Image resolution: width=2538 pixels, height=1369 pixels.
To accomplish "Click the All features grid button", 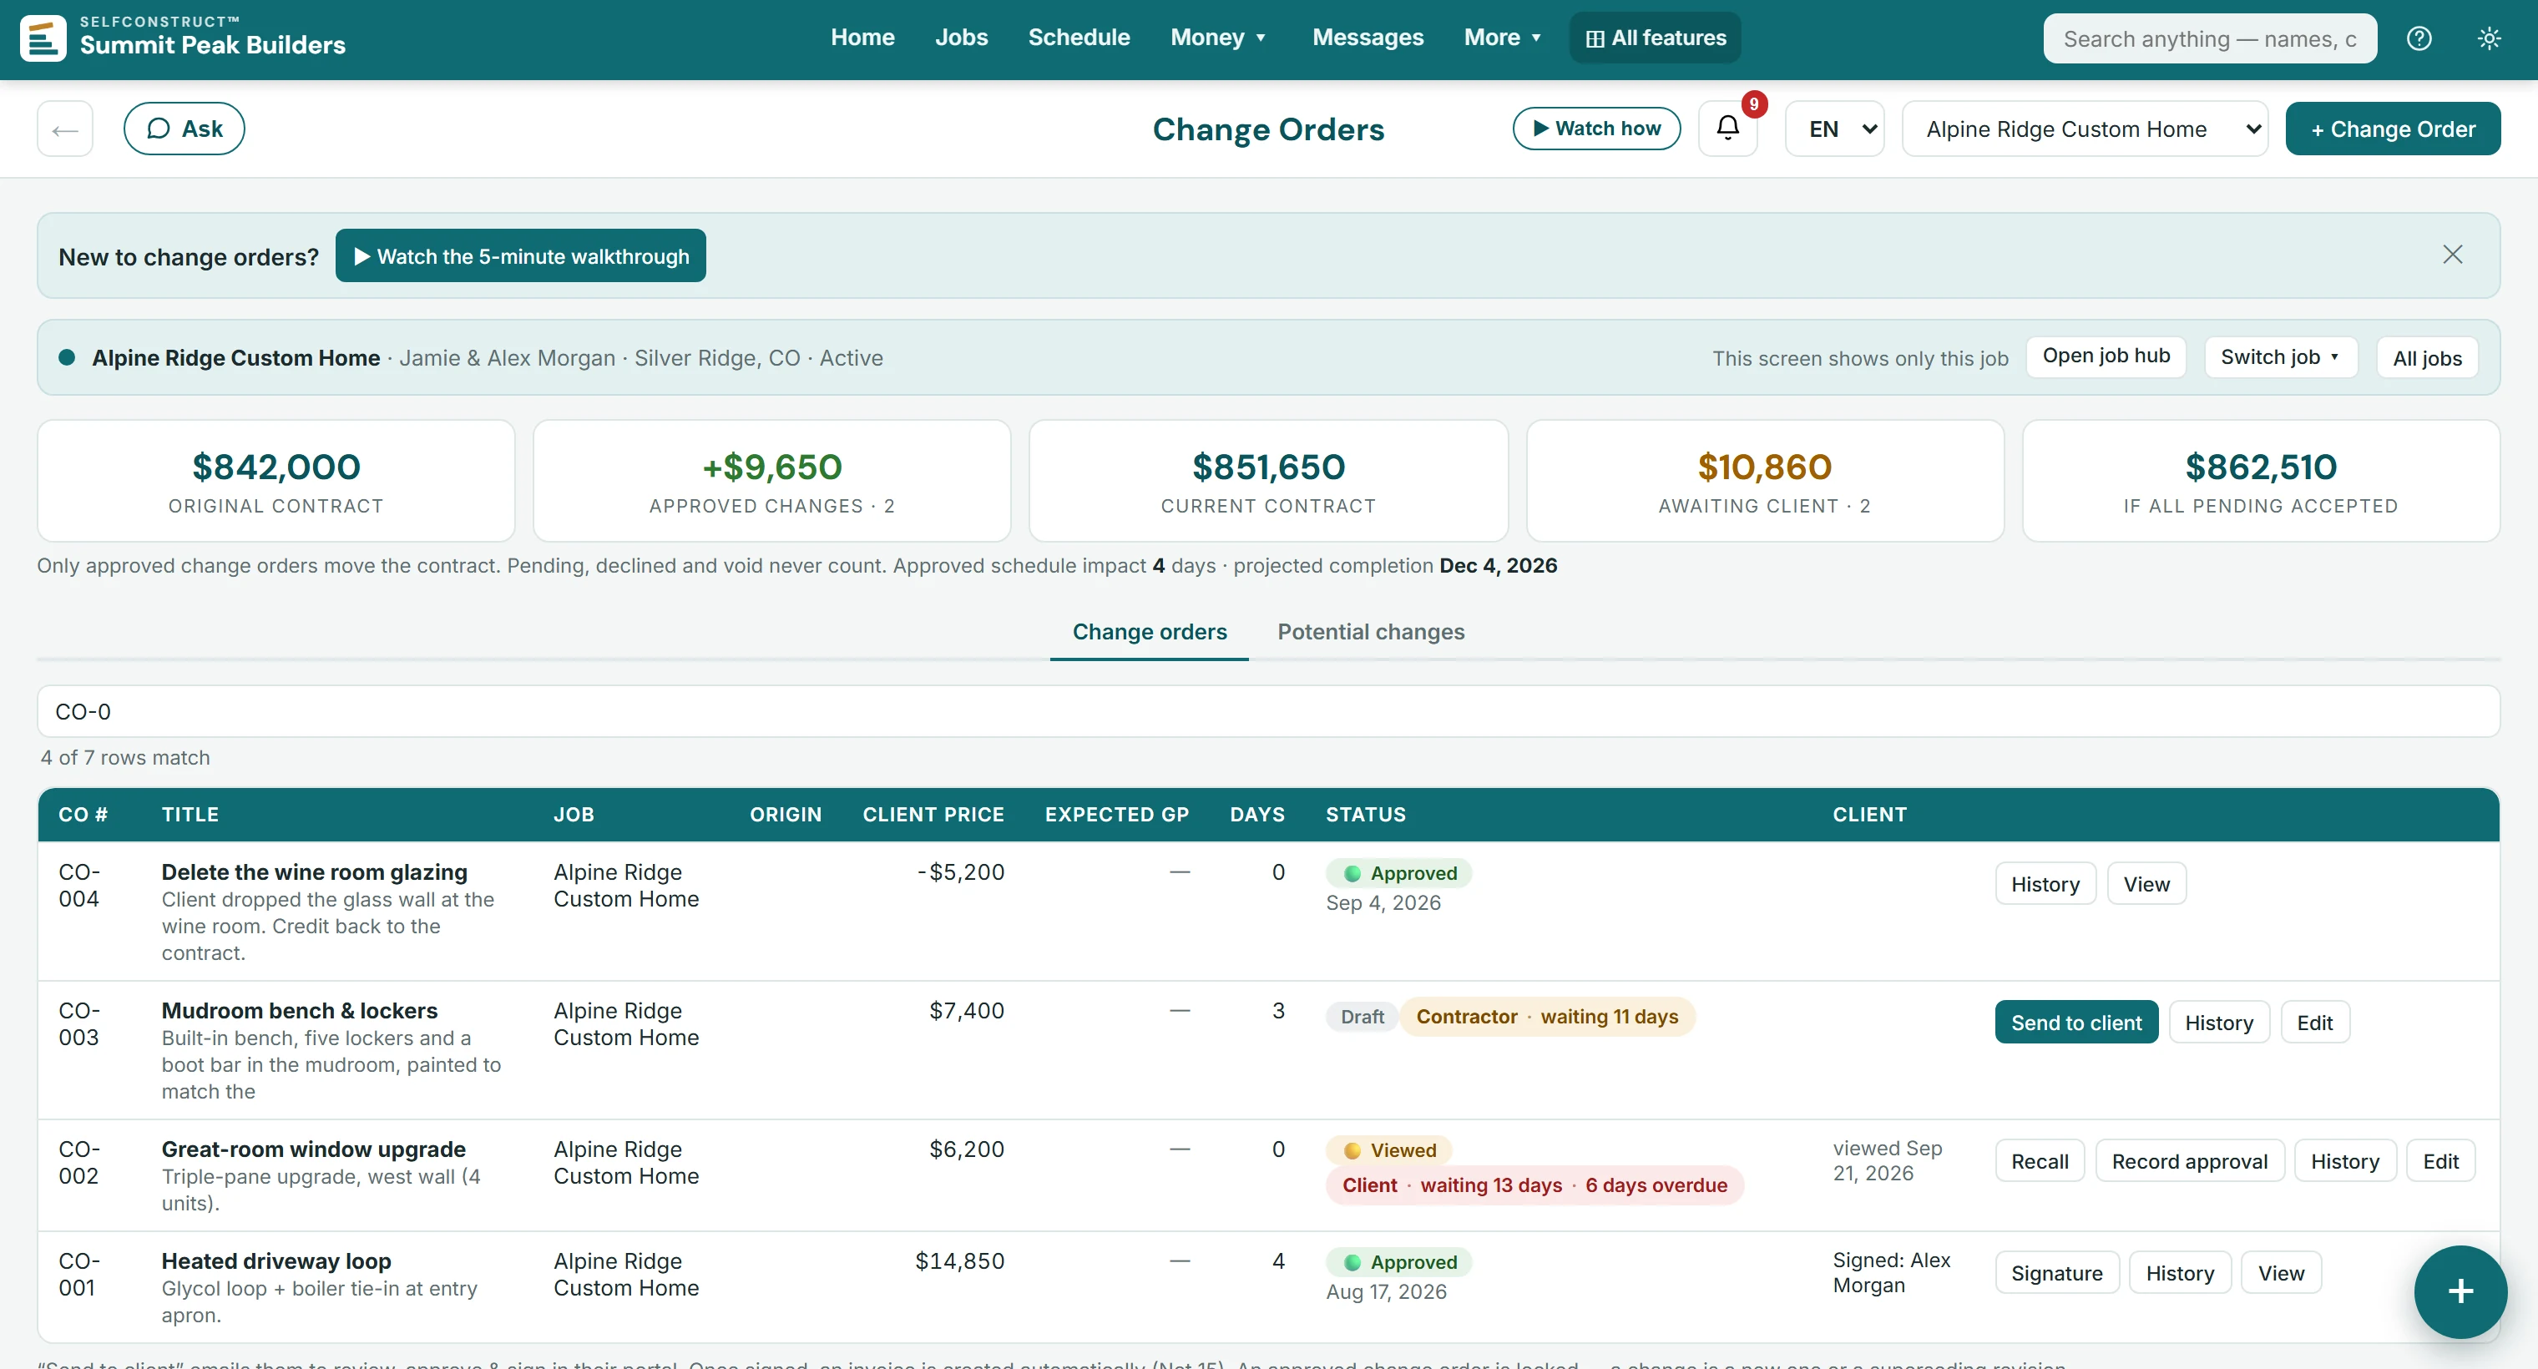I will (1656, 38).
